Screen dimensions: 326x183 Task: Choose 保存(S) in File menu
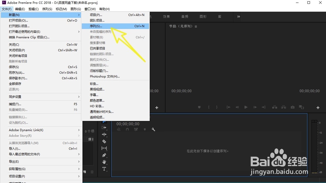pyautogui.click(x=41, y=67)
